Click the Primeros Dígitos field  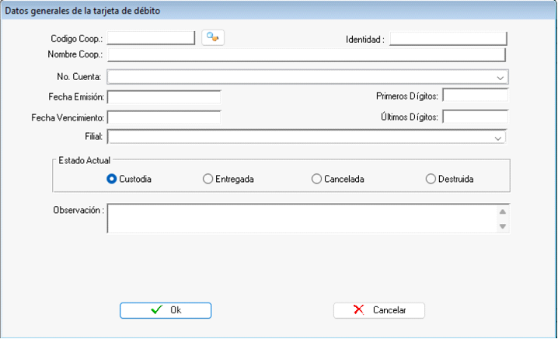[x=475, y=96]
